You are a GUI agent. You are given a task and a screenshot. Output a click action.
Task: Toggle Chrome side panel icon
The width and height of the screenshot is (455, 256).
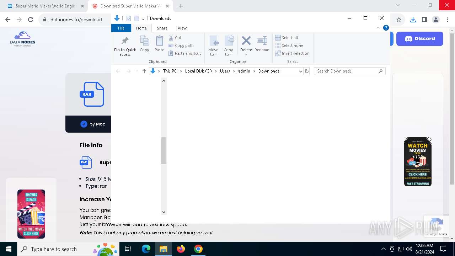tap(424, 20)
